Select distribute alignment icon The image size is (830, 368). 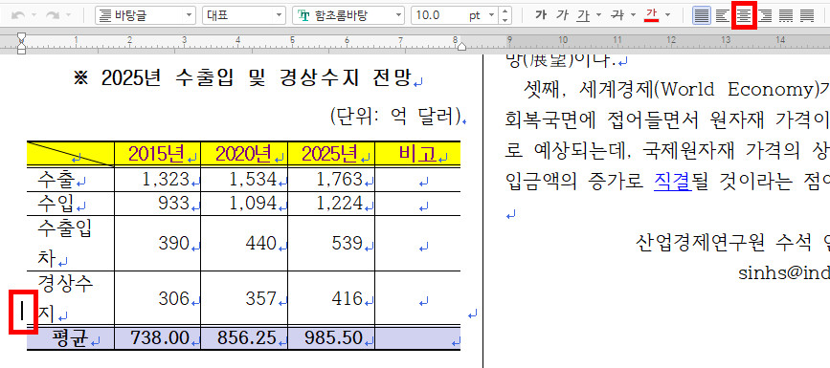(x=786, y=15)
